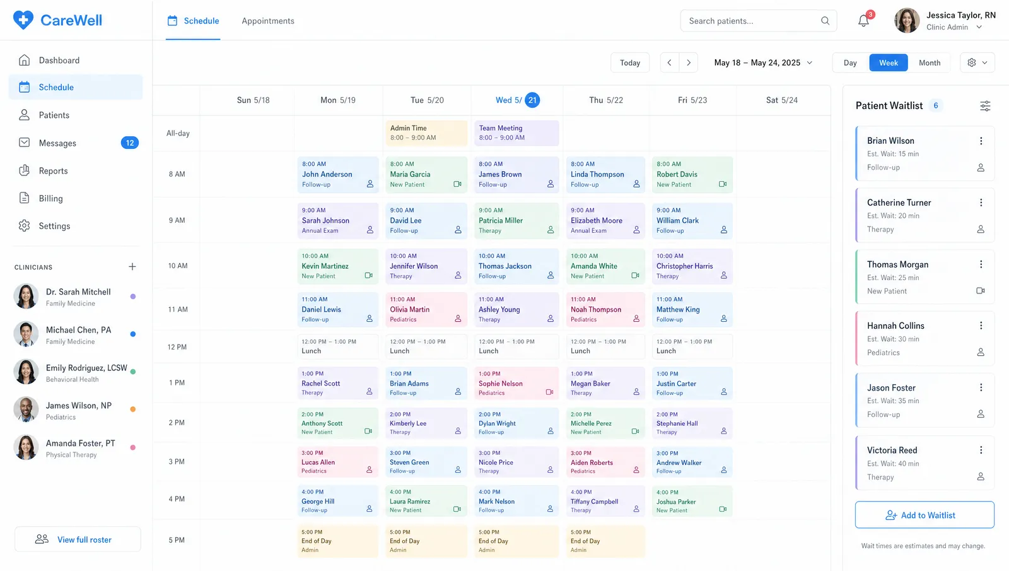Viewport: 1009px width, 571px height.
Task: Open Hannah Collins options menu
Action: click(x=981, y=326)
